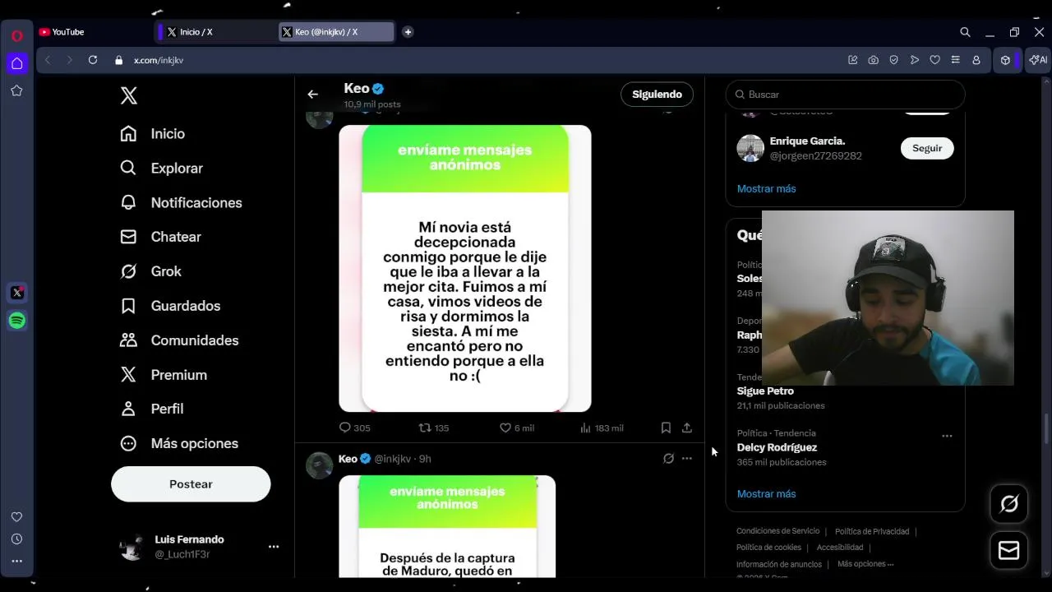Open browser account profile icon
1052x592 pixels.
coord(976,60)
